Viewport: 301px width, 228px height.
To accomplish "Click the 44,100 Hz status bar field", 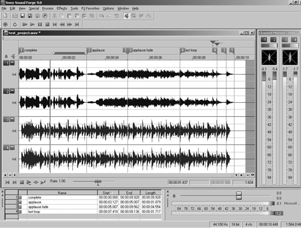I will tap(220, 224).
